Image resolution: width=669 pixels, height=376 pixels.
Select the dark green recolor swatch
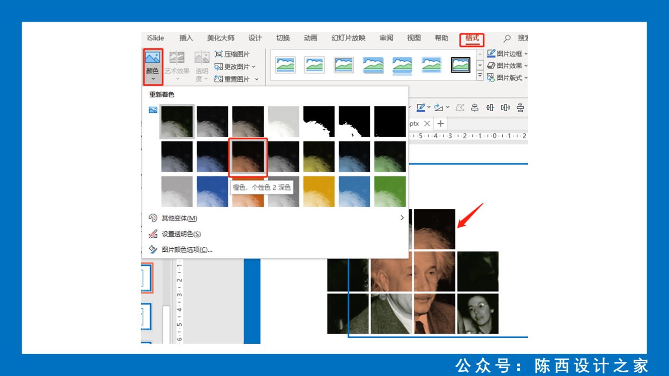[x=390, y=157]
